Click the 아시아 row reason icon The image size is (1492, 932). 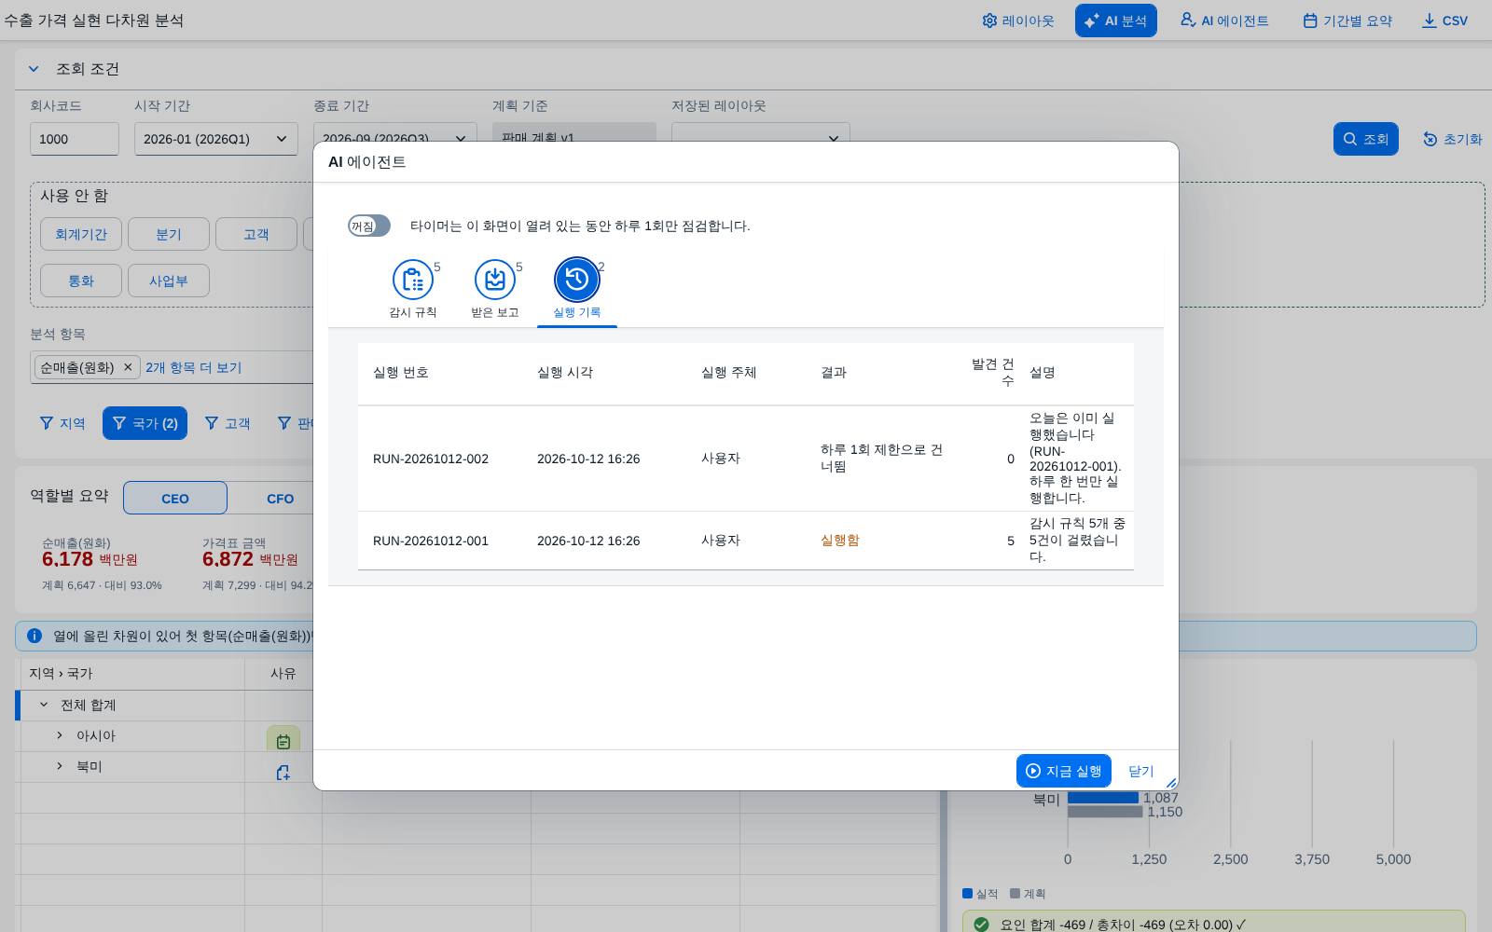(x=283, y=740)
